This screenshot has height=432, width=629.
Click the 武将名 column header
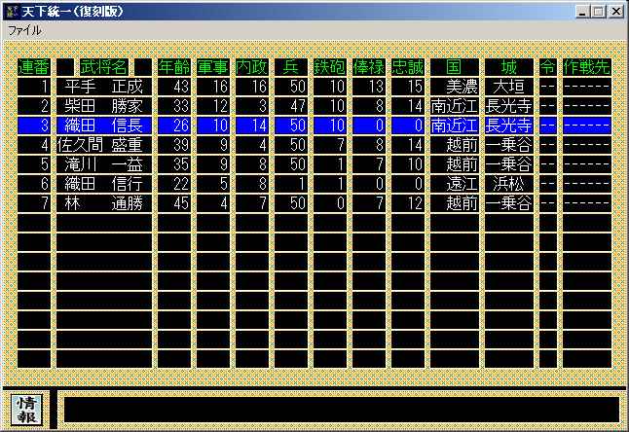[104, 67]
